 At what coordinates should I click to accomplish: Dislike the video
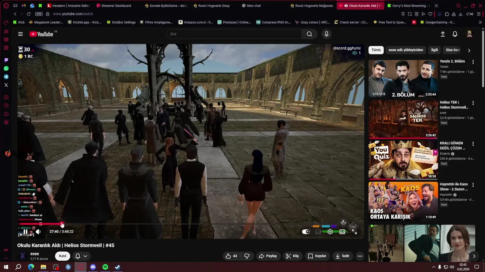point(247,256)
